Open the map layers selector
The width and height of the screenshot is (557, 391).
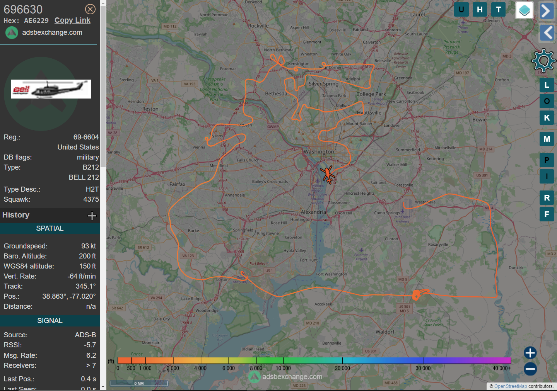tap(525, 10)
